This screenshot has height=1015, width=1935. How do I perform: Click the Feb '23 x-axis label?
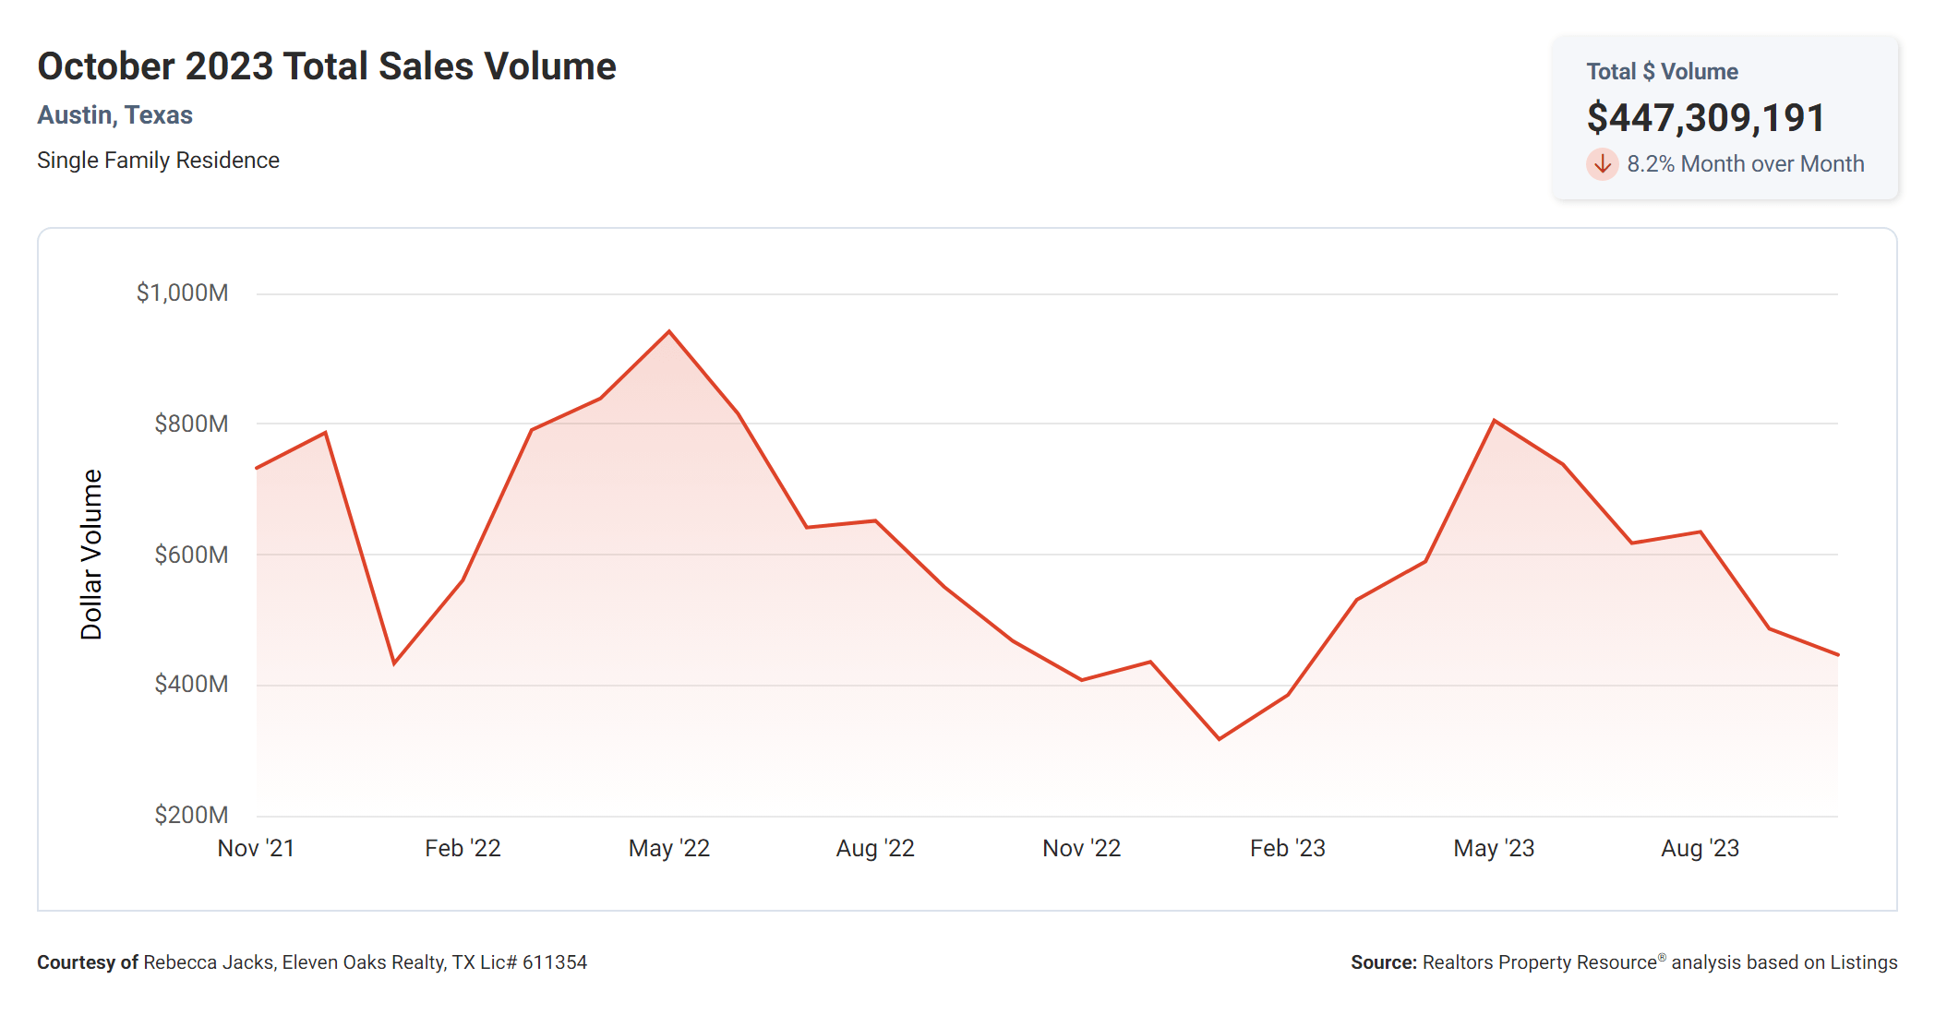[1287, 848]
